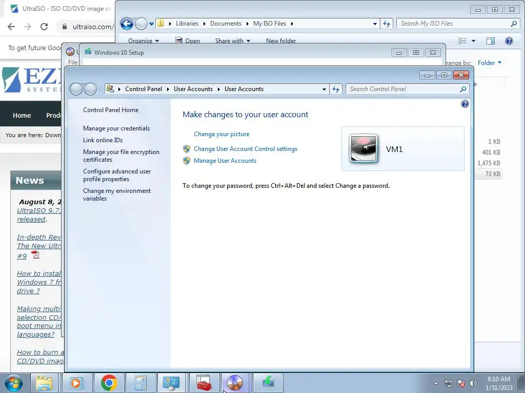Image resolution: width=525 pixels, height=393 pixels.
Task: Click Control Panel back button
Action: [76, 89]
